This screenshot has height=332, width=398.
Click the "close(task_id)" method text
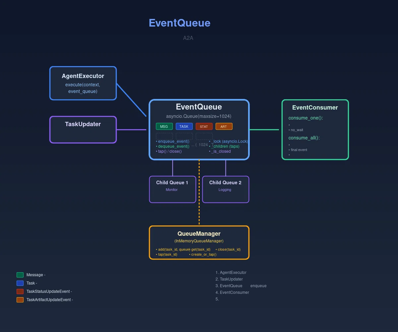tap(228, 249)
